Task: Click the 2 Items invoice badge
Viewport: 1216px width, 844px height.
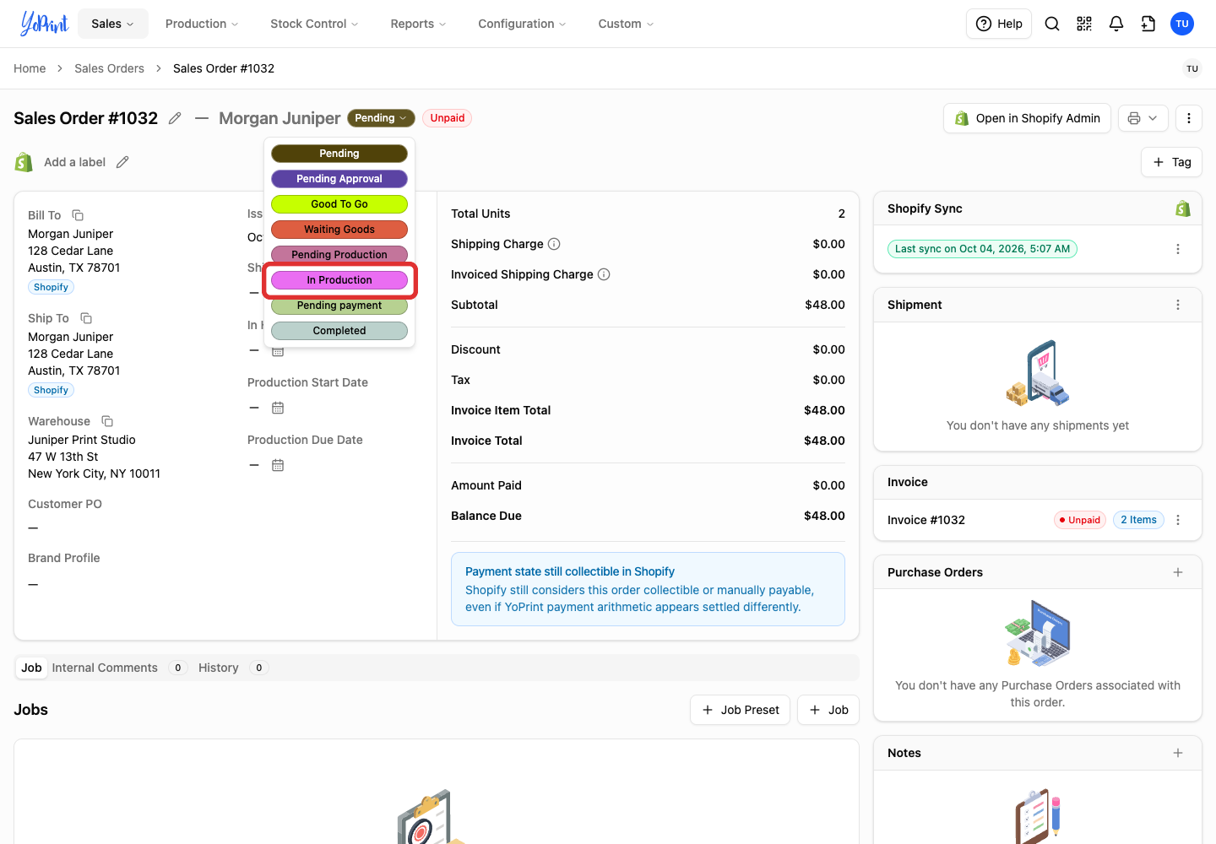Action: point(1138,520)
